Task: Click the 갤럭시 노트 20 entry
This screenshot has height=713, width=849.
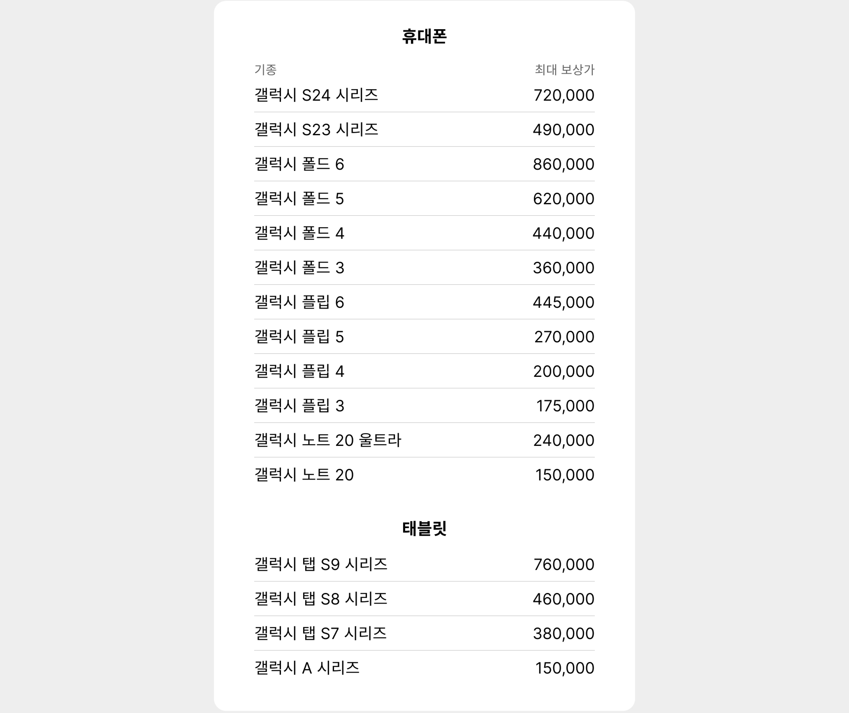Action: click(424, 475)
